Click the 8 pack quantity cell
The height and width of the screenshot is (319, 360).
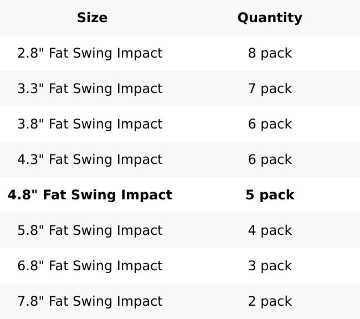point(270,53)
